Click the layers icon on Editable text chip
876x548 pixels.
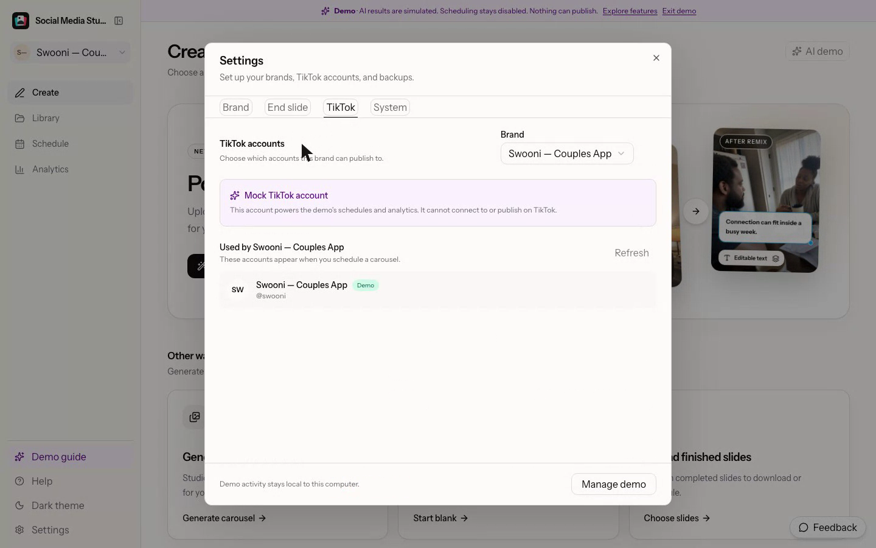pyautogui.click(x=776, y=258)
